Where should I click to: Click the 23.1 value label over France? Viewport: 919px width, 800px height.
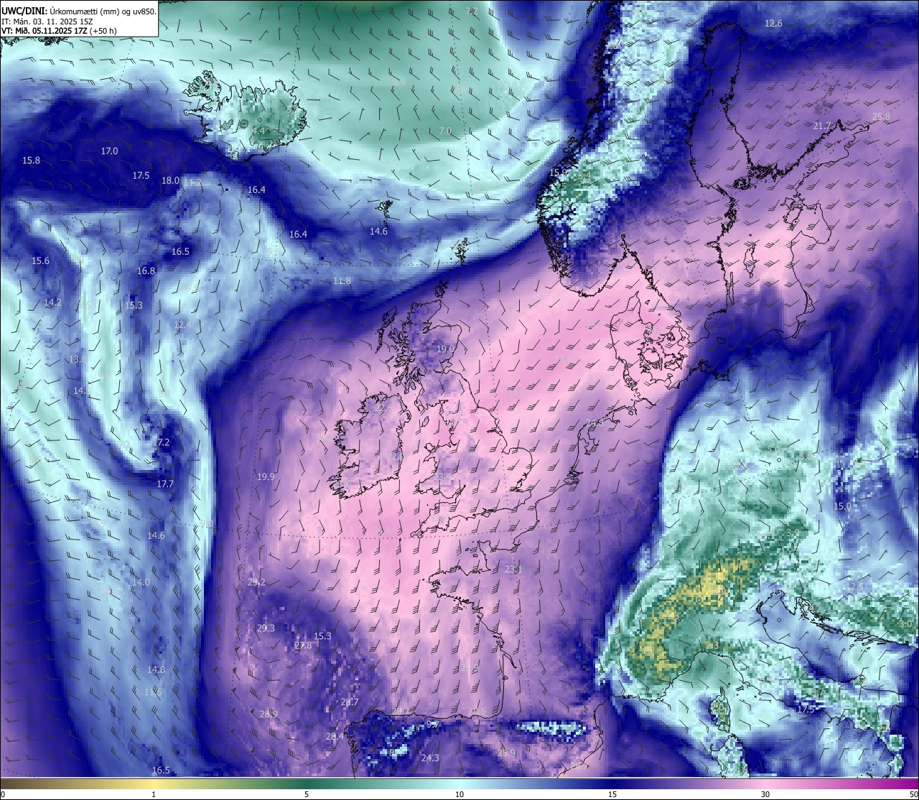pyautogui.click(x=513, y=570)
